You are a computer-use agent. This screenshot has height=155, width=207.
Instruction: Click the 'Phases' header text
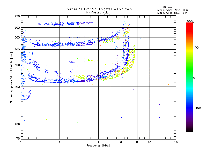pyautogui.click(x=167, y=7)
